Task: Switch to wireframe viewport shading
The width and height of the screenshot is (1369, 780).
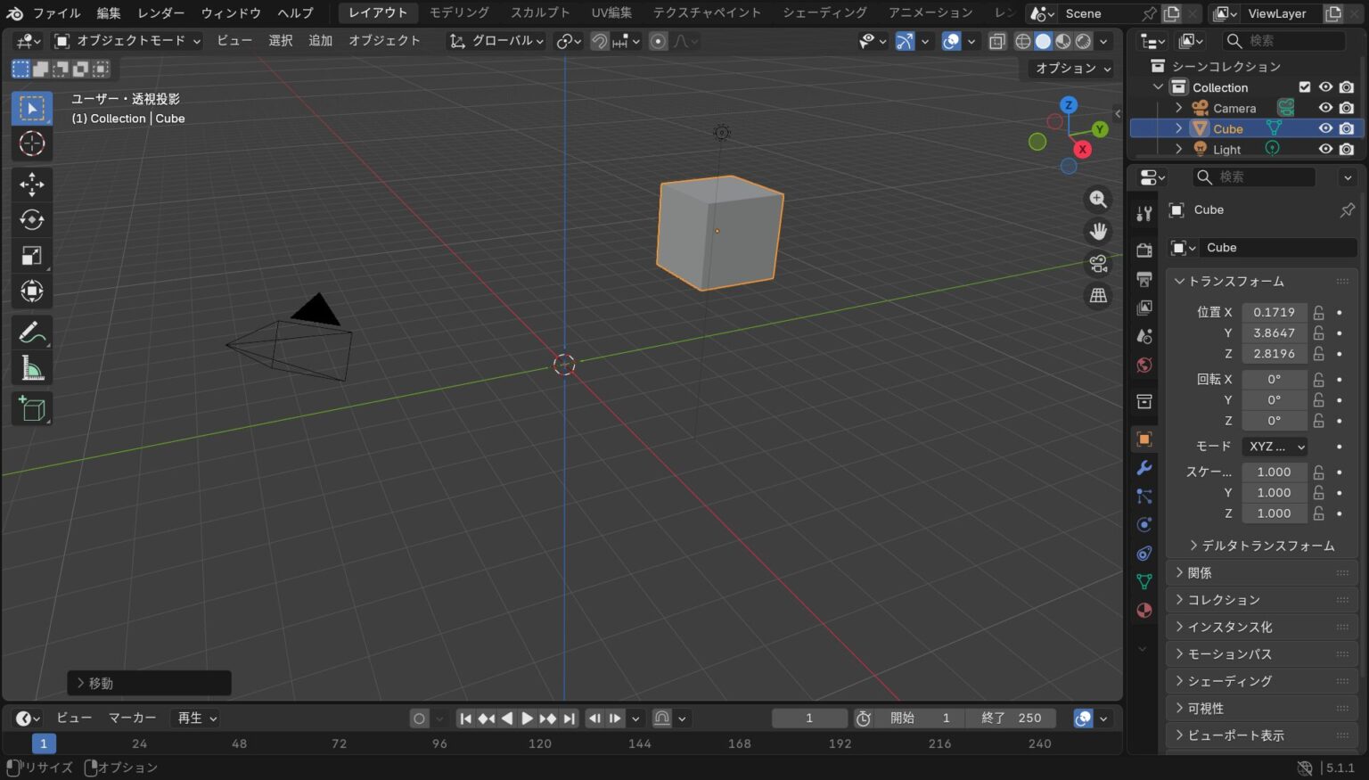Action: 1023,41
